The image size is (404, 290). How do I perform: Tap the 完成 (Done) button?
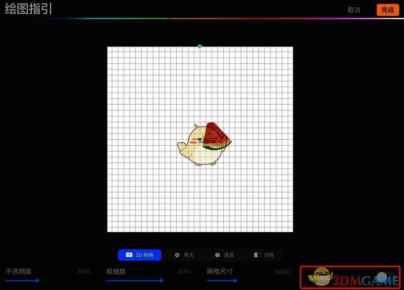click(387, 10)
